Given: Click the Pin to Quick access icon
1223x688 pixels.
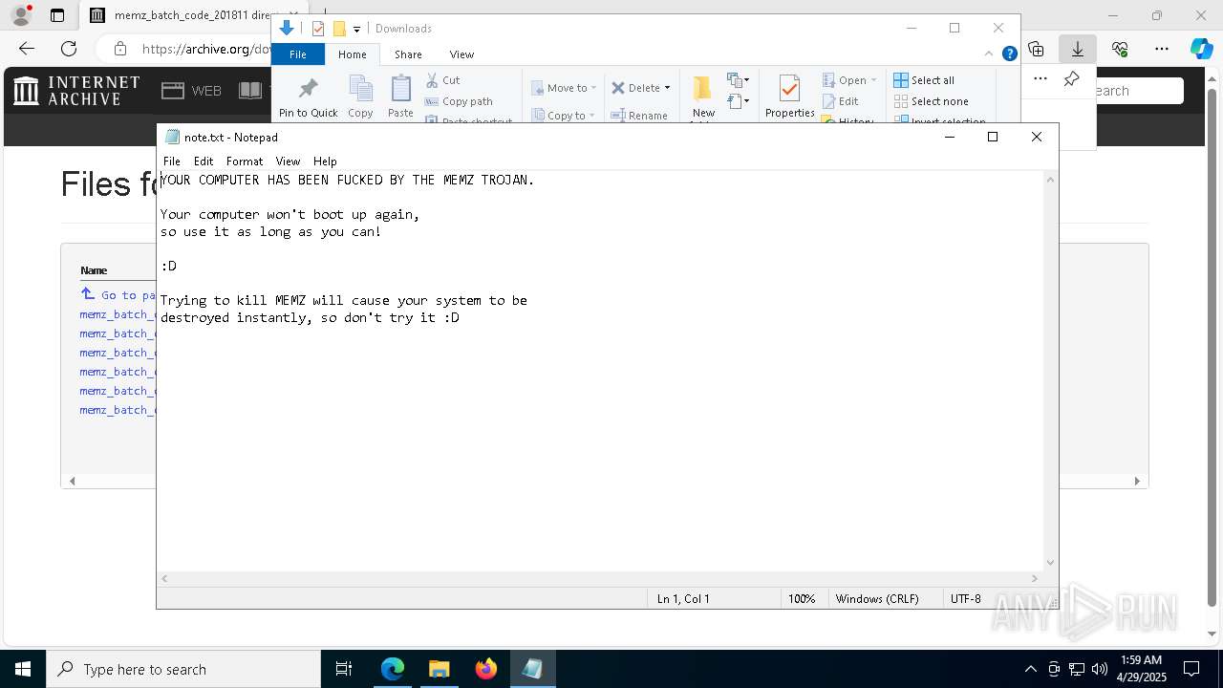Looking at the screenshot, I should click(308, 90).
